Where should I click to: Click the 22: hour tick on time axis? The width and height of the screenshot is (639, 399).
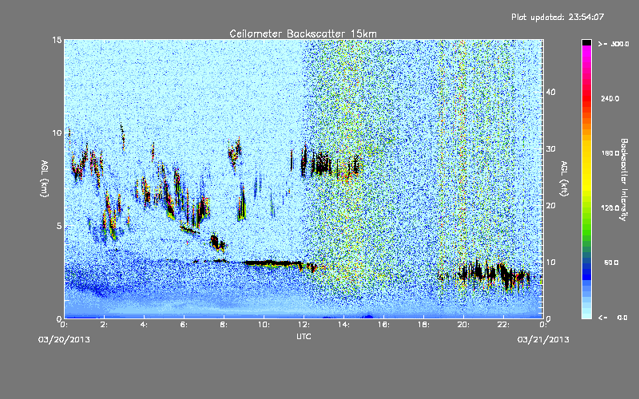(x=504, y=325)
